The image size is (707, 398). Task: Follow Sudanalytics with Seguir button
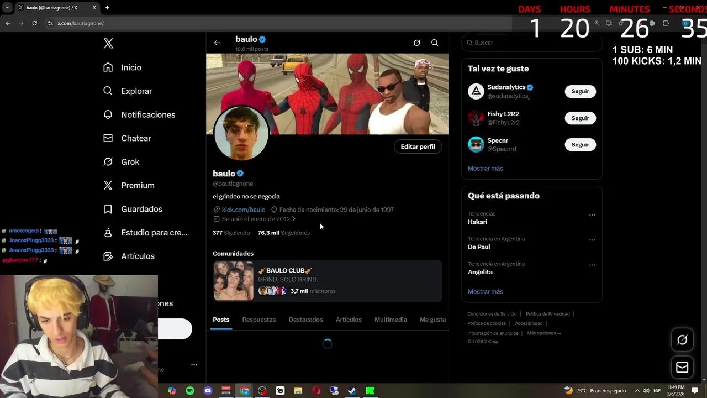pos(580,91)
